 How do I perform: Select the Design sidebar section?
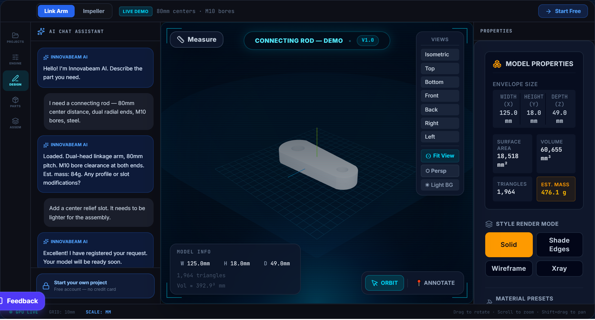tap(15, 81)
